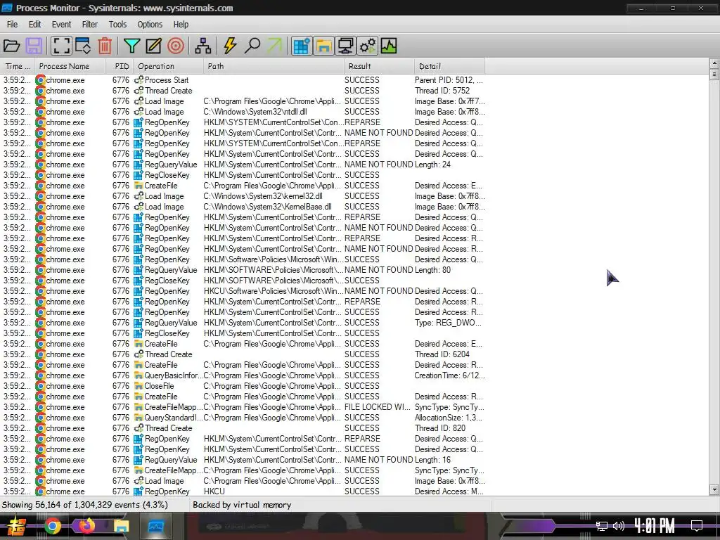Click the Time column header
The image size is (720, 540).
click(17, 66)
